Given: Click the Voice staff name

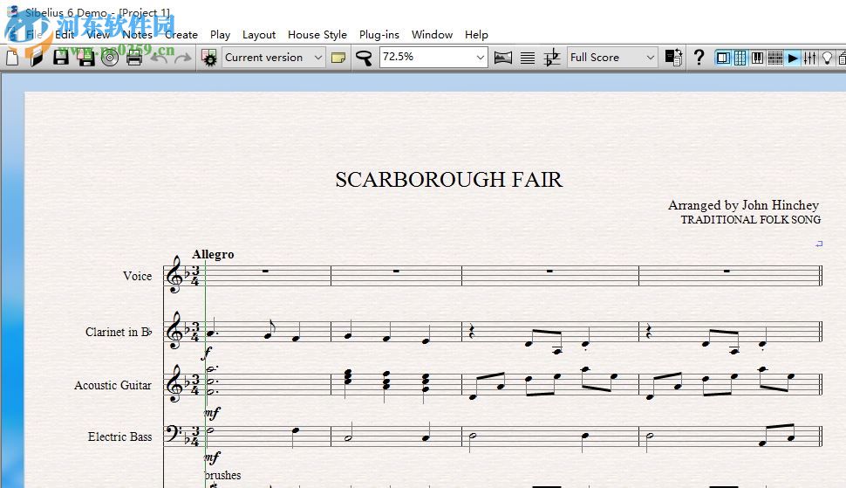Looking at the screenshot, I should (138, 276).
